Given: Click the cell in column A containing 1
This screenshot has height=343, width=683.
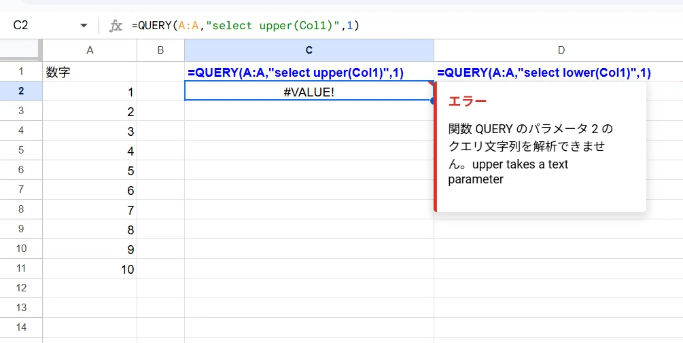Looking at the screenshot, I should 90,91.
